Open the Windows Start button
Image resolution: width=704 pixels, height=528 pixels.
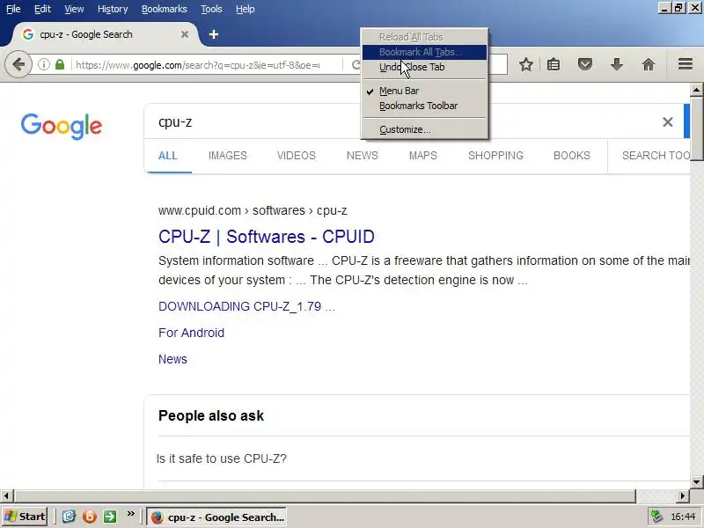pyautogui.click(x=26, y=517)
